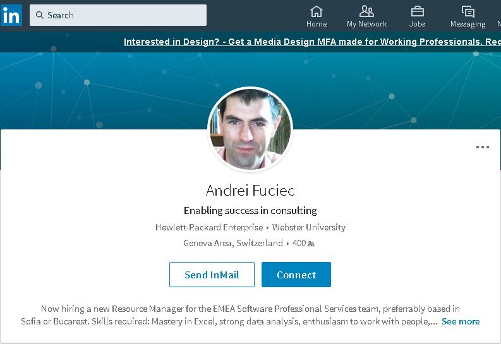Click the name Andrei Fuciec
Viewport: 501px width, 344px height.
tap(250, 190)
